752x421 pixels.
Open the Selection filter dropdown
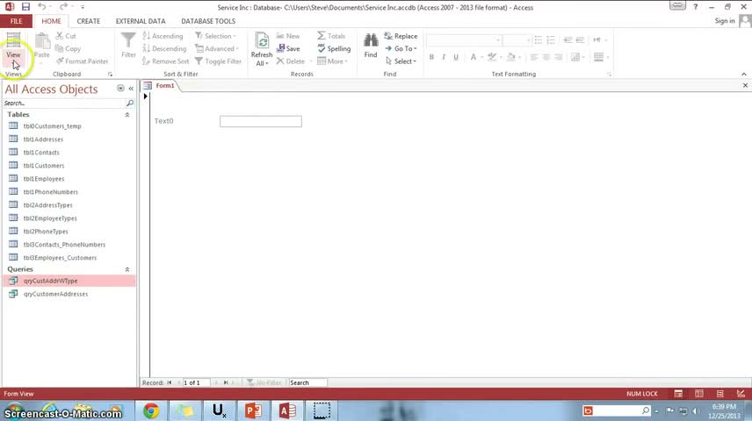(215, 36)
